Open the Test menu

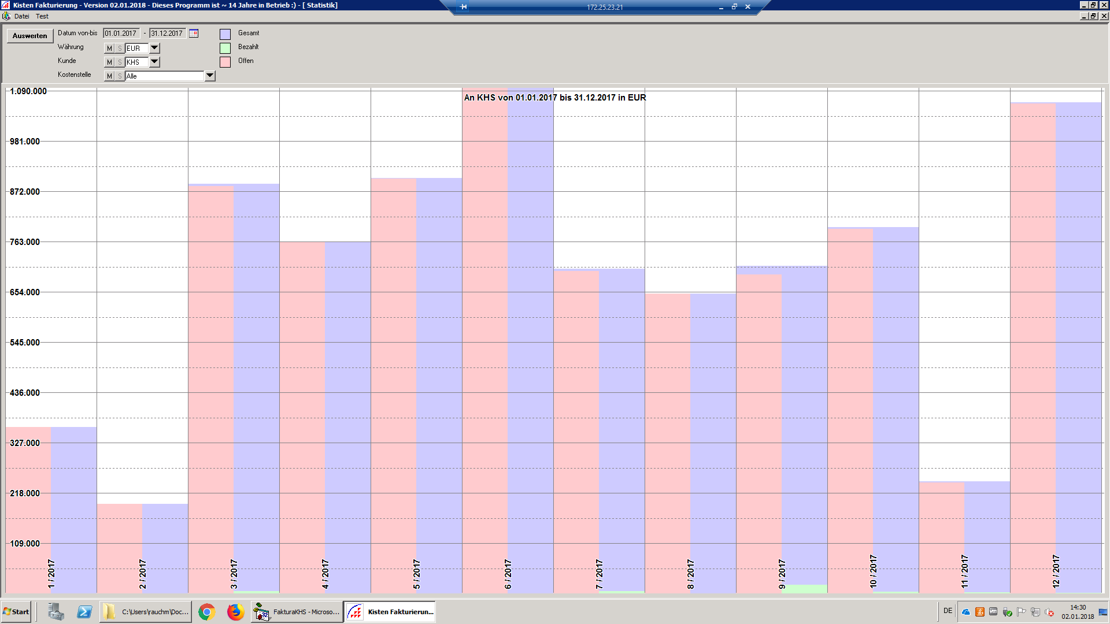coord(42,16)
